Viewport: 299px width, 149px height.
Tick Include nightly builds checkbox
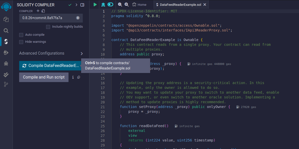(x=48, y=27)
